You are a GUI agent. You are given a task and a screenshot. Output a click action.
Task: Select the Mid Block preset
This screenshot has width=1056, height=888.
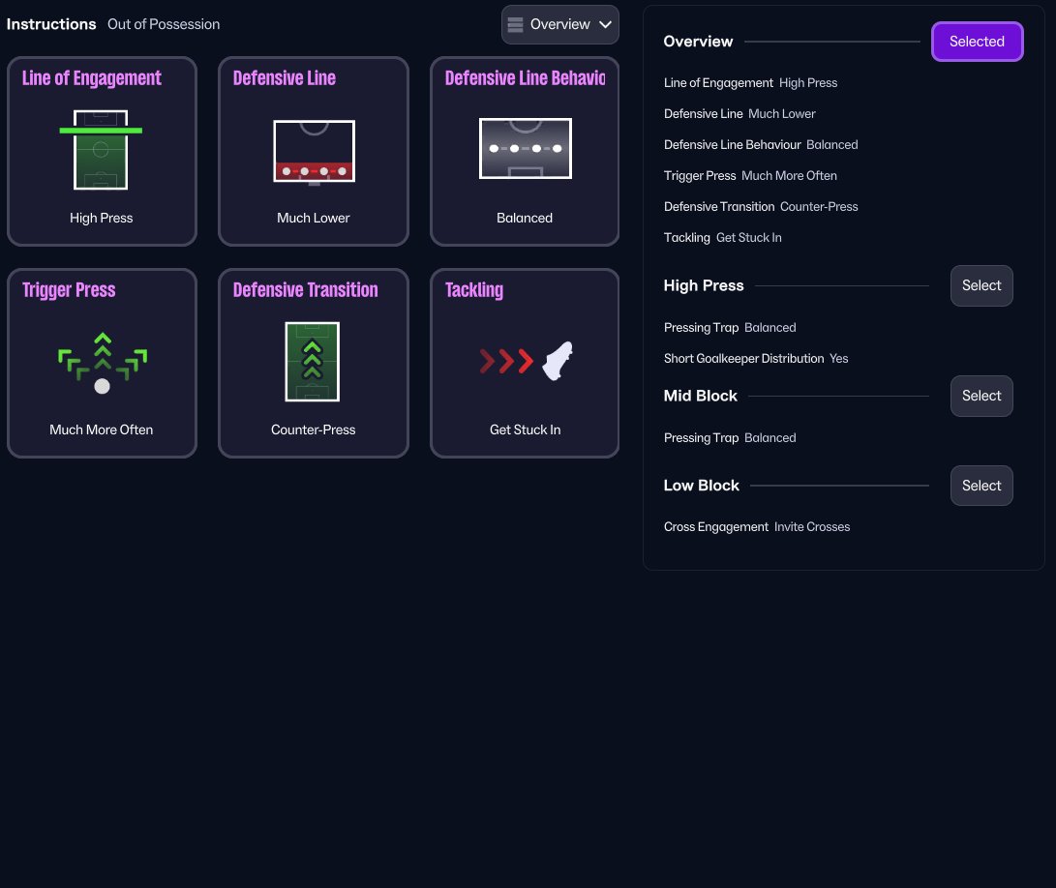click(x=981, y=396)
